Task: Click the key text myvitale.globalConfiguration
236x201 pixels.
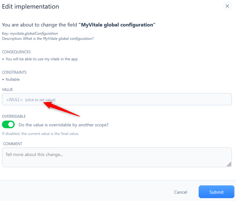Action: (34, 33)
